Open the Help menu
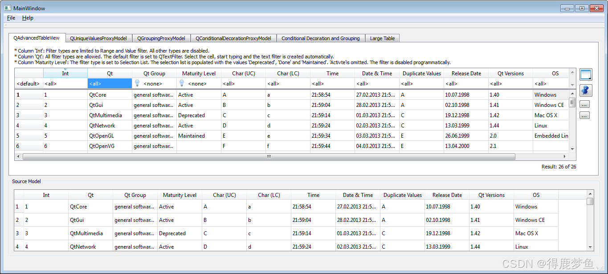This screenshot has width=608, height=274. click(28, 18)
